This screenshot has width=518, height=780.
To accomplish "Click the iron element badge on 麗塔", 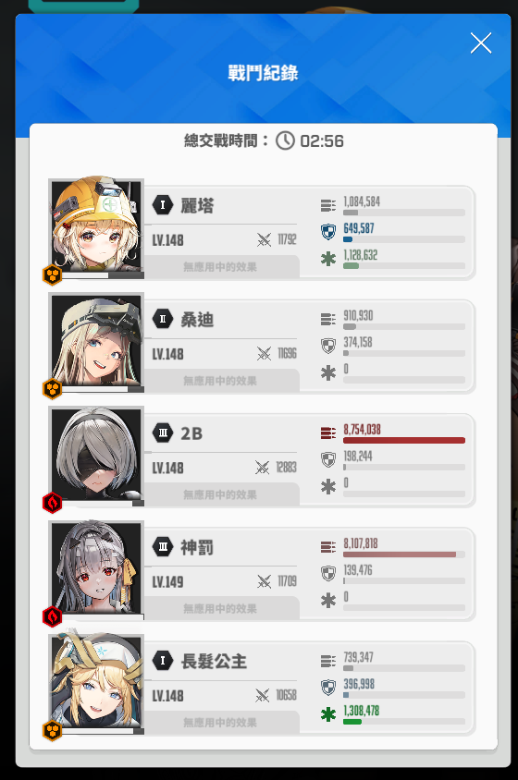I will [x=53, y=275].
